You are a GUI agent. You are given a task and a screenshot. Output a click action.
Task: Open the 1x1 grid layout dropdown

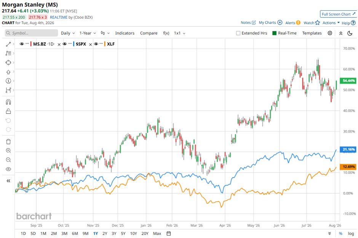point(179,33)
